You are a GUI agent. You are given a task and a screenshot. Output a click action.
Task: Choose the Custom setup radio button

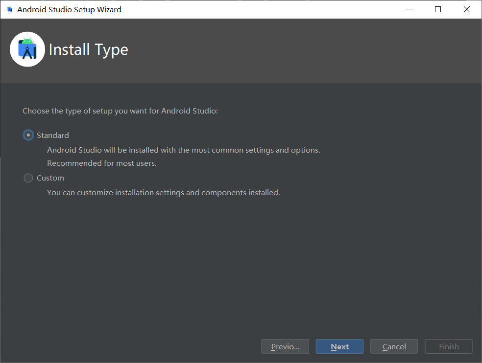pos(28,178)
